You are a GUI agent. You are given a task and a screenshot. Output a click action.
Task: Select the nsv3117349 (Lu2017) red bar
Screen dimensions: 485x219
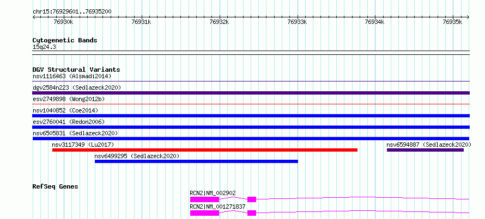[x=205, y=150]
